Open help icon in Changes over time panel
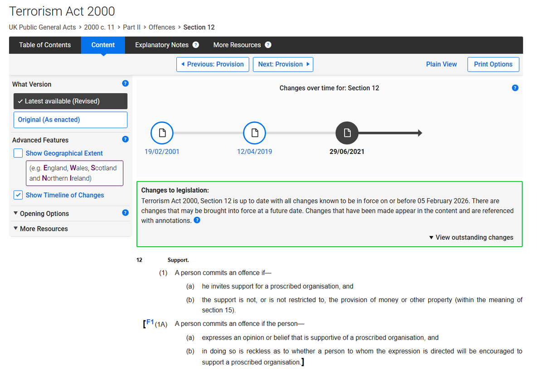The width and height of the screenshot is (544, 369). (x=515, y=88)
